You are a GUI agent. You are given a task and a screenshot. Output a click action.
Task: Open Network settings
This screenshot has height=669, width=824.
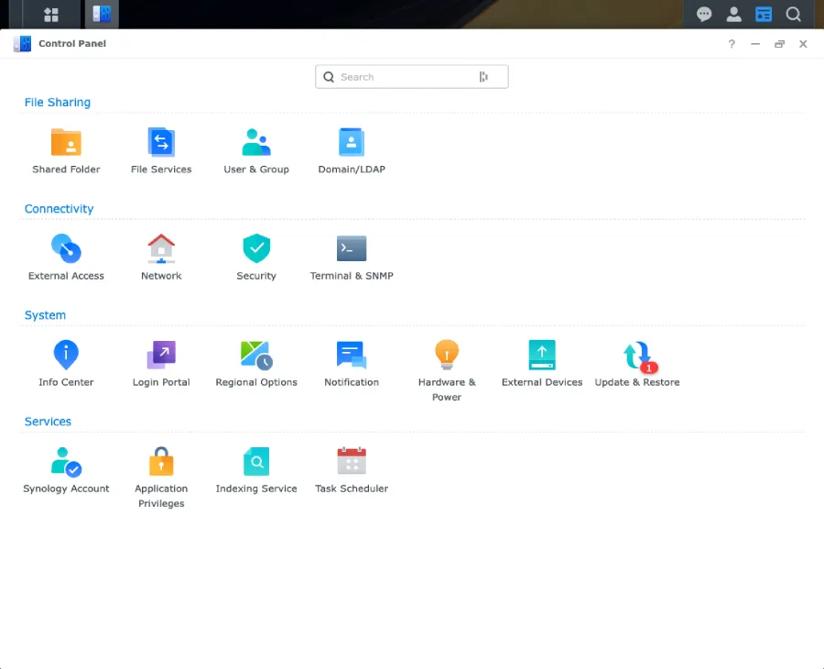pos(161,258)
